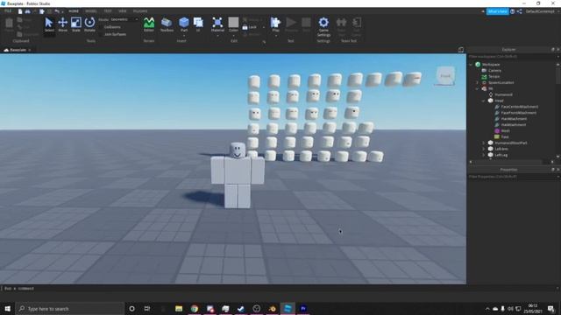
Task: Expand the HumanoidRootPart node
Action: [x=483, y=143]
